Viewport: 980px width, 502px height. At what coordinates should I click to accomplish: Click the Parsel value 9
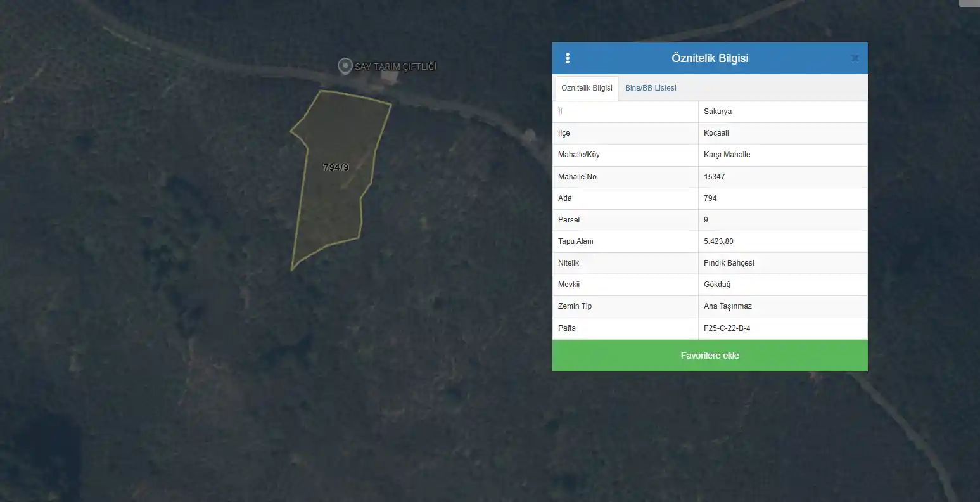[706, 220]
